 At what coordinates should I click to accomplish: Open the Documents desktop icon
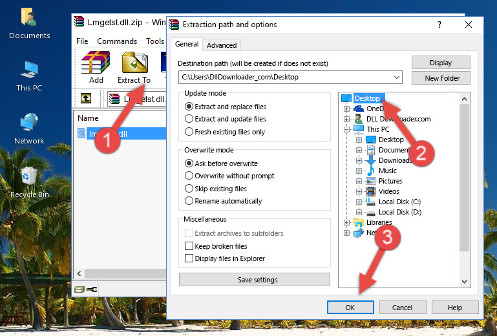pyautogui.click(x=29, y=24)
